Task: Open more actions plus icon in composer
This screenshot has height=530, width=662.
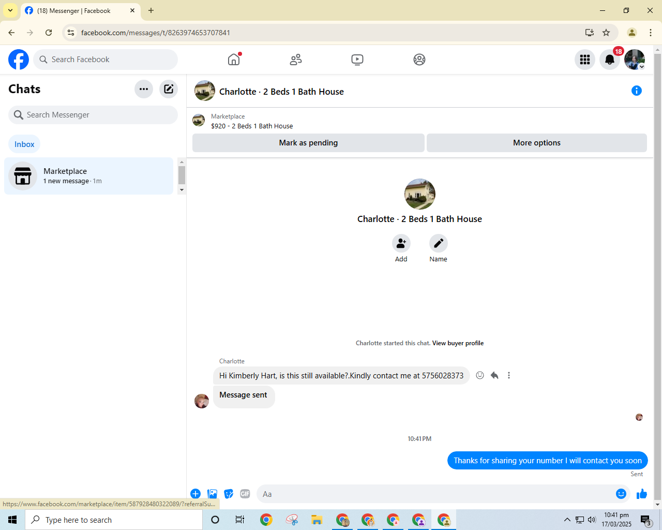Action: pos(195,494)
